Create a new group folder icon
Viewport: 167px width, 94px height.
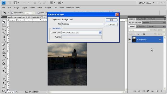point(152,91)
